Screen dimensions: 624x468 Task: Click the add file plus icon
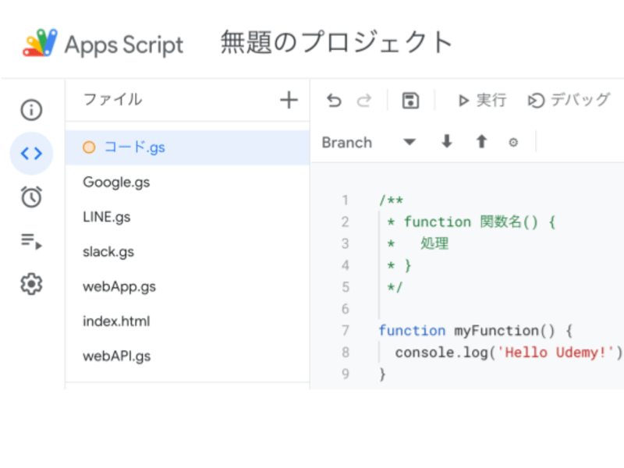point(289,100)
